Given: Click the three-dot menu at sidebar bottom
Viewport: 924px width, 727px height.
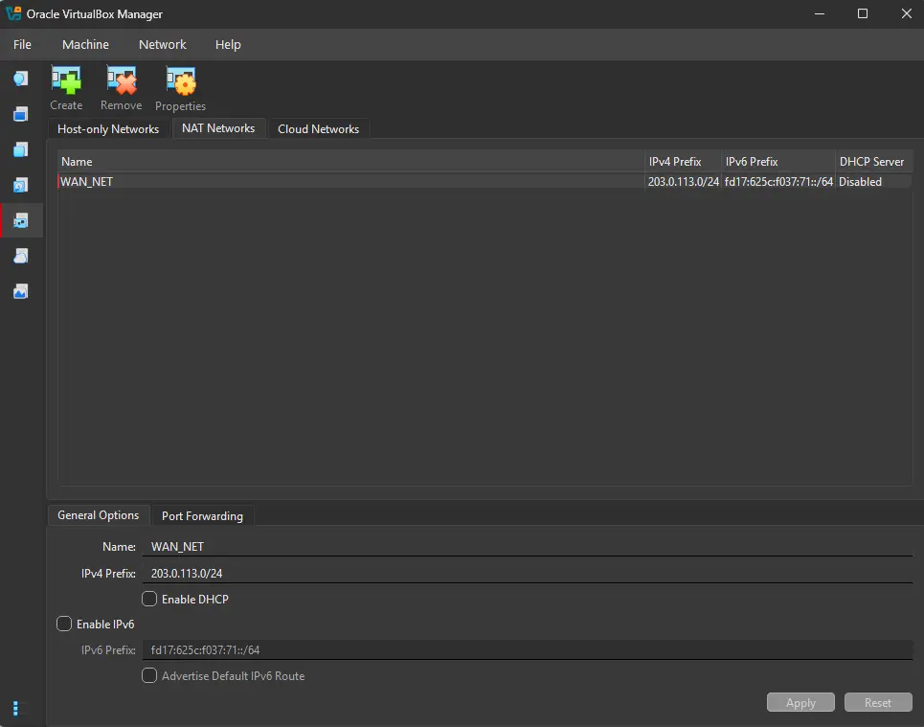Looking at the screenshot, I should [x=16, y=708].
